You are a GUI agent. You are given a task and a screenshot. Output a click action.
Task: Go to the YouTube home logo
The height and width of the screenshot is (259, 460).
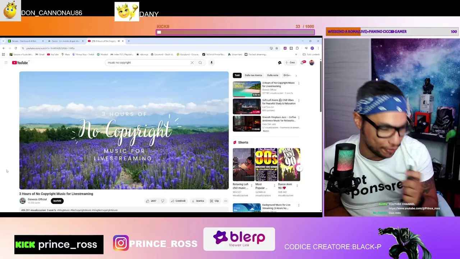pos(20,63)
